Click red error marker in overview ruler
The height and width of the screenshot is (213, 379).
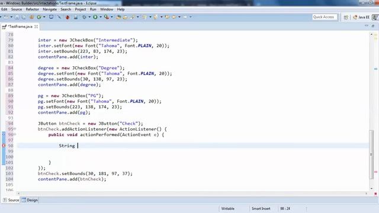pyautogui.click(x=376, y=172)
